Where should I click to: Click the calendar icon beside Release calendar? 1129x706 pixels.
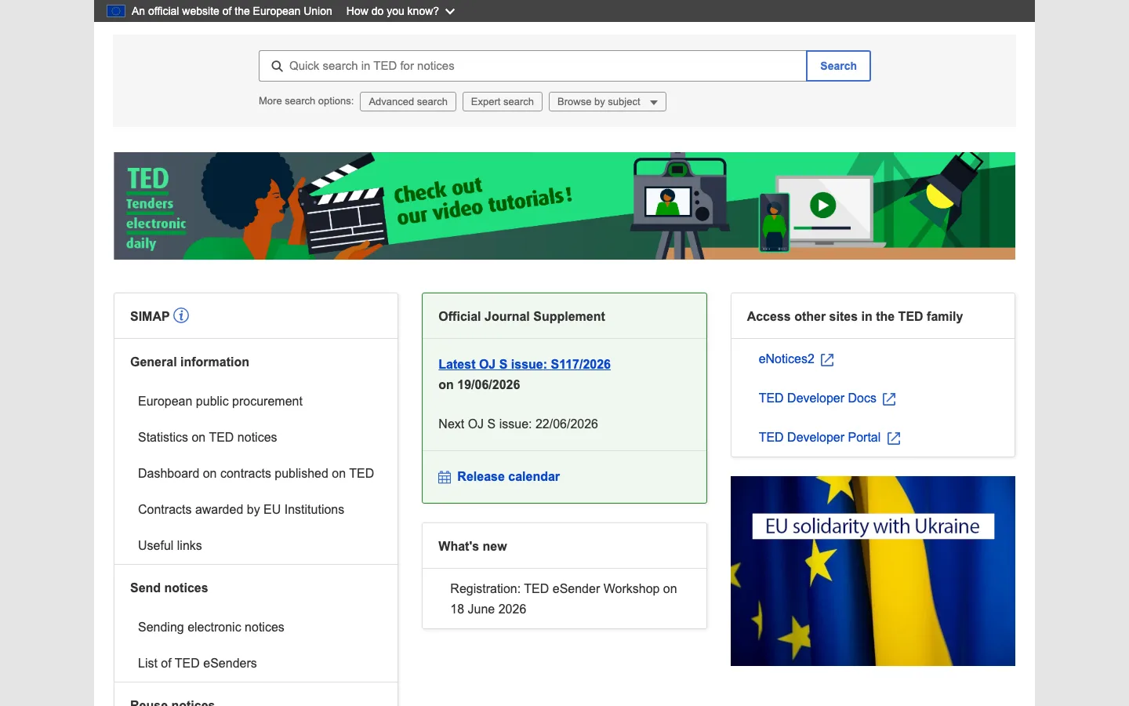click(445, 477)
